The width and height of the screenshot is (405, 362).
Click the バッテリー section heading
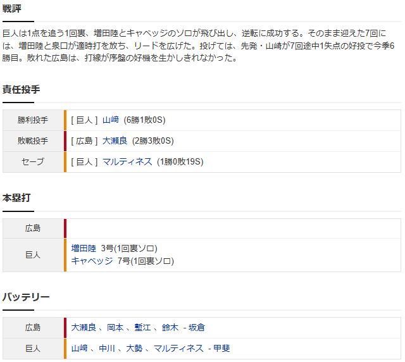pyautogui.click(x=26, y=297)
